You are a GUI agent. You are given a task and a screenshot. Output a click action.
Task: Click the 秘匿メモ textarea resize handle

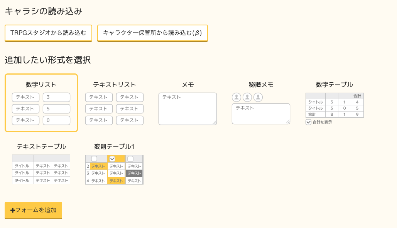[x=287, y=121]
